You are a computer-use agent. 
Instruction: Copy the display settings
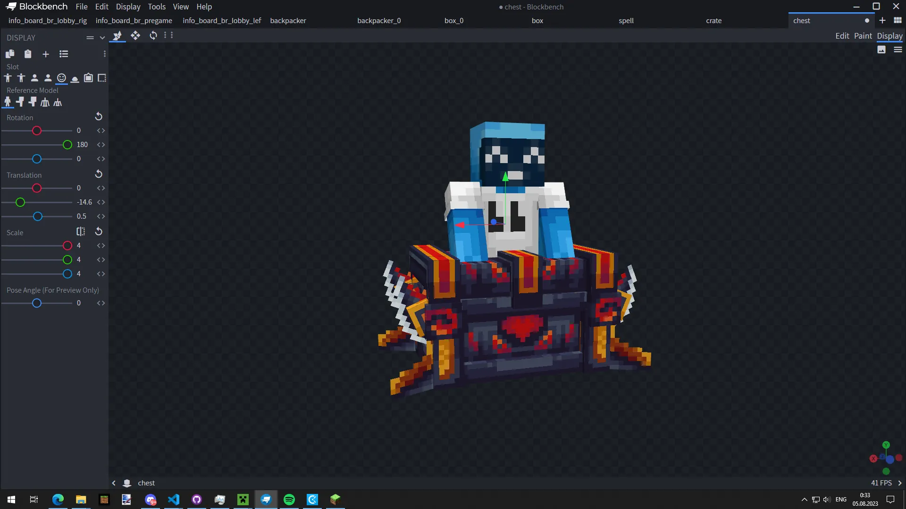(10, 54)
